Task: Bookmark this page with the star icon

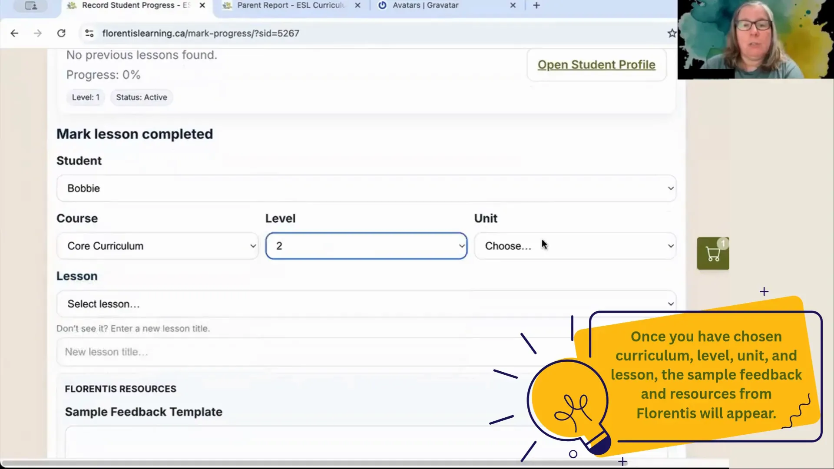Action: (671, 33)
